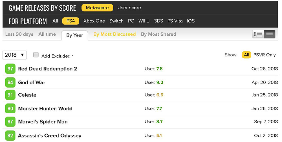The height and width of the screenshot is (142, 282).
Task: Click the 90 metascore badge
Action: click(10, 109)
